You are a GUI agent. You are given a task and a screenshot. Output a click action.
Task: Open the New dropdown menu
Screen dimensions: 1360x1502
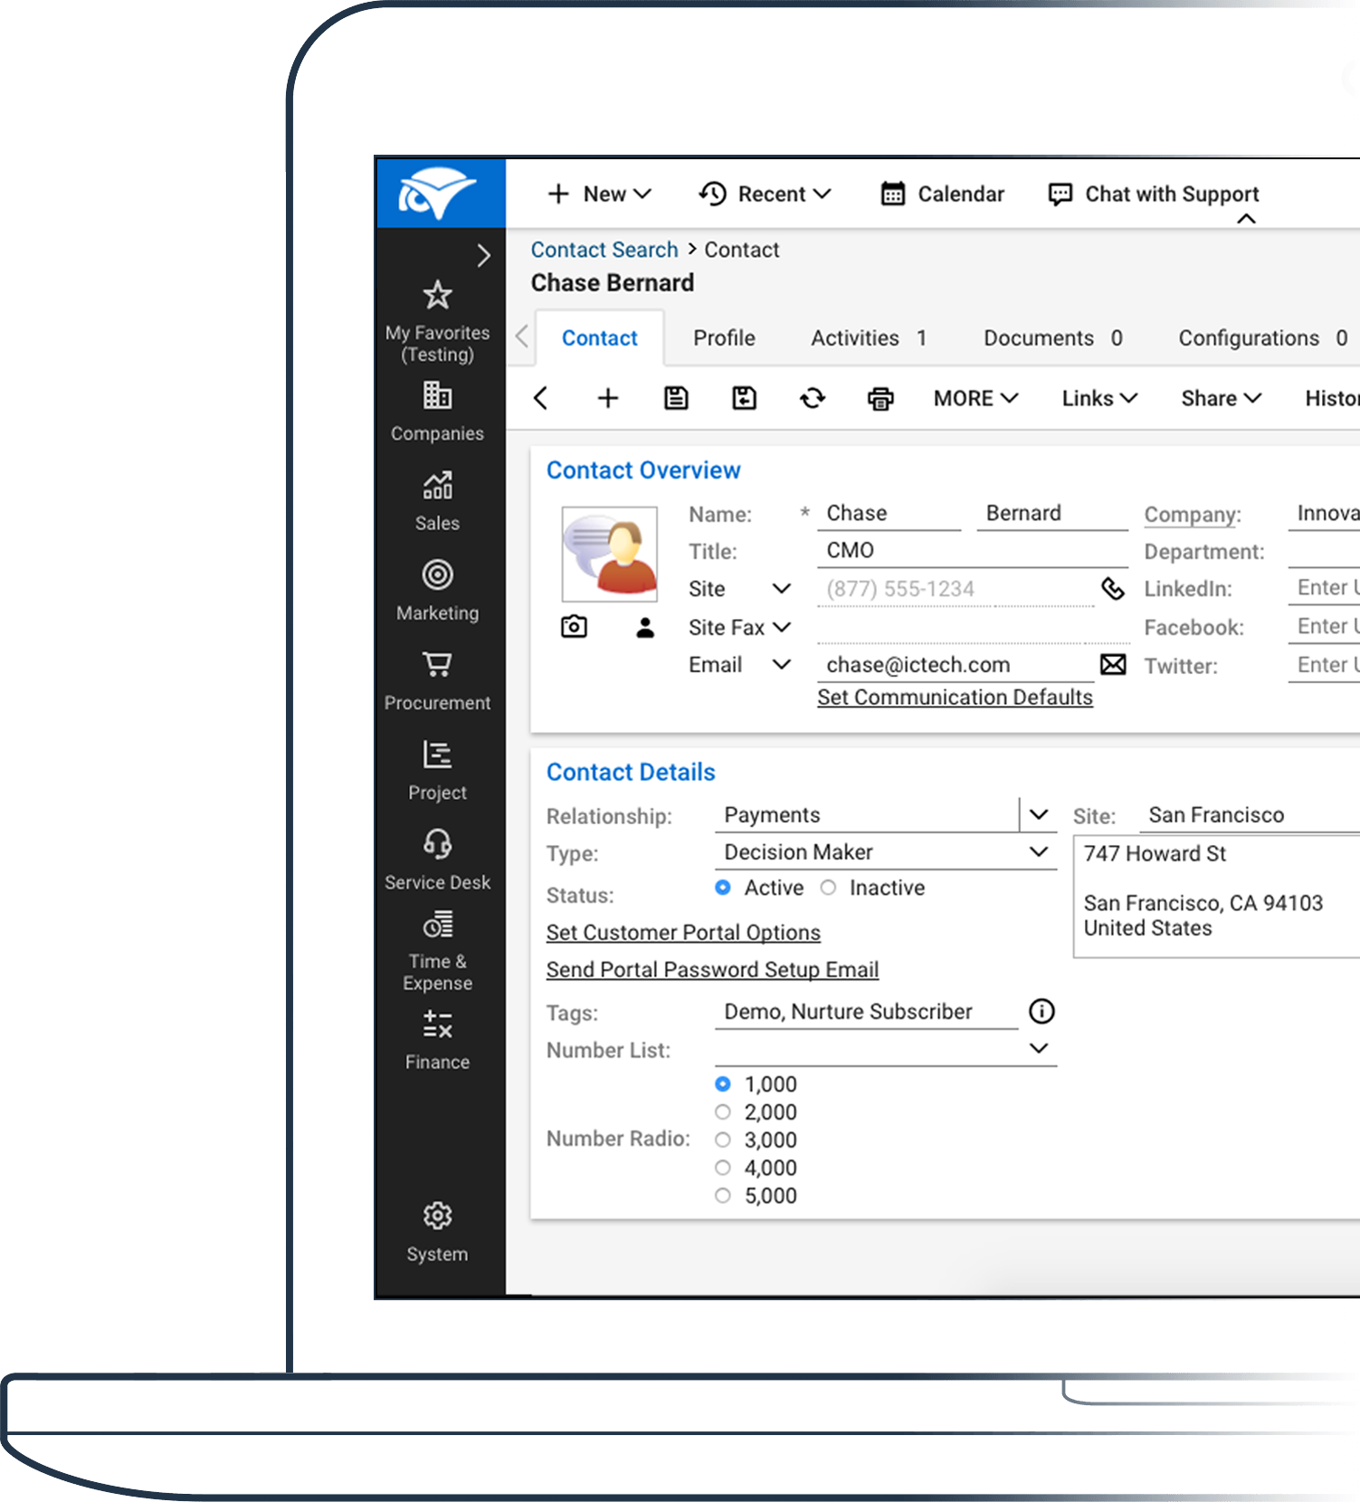(x=600, y=194)
